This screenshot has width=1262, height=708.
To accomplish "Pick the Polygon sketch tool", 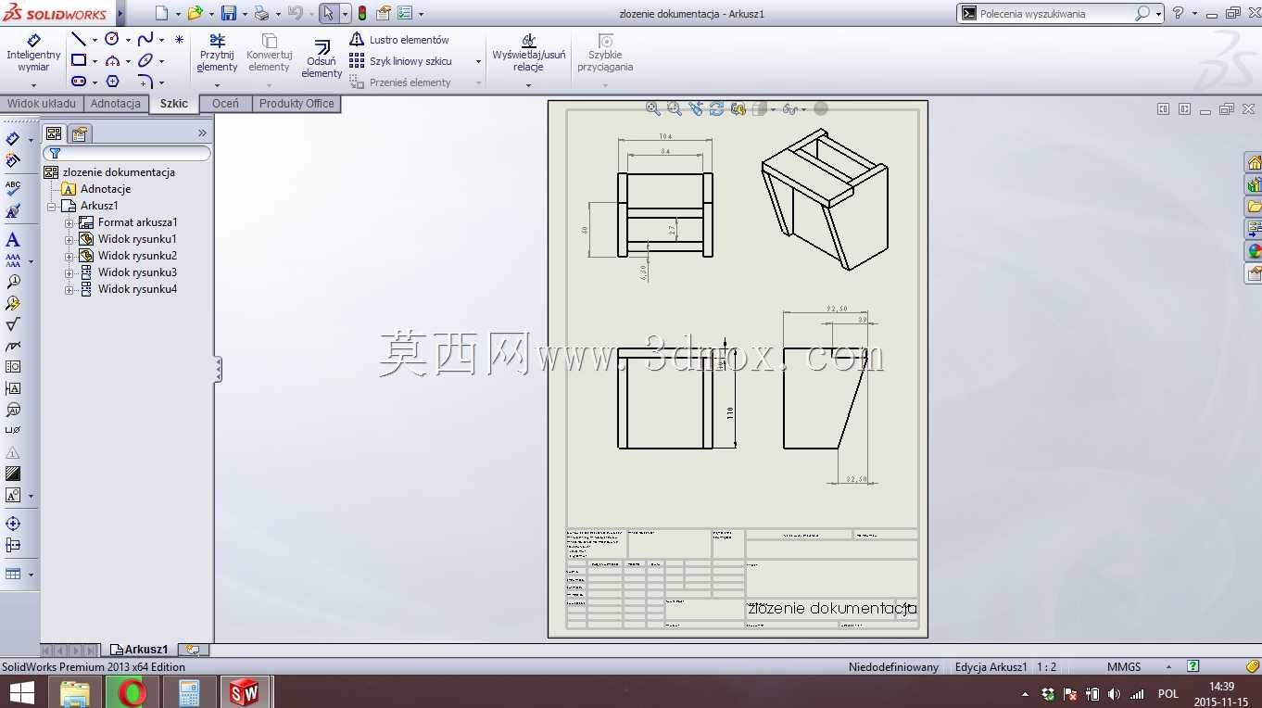I will (112, 82).
